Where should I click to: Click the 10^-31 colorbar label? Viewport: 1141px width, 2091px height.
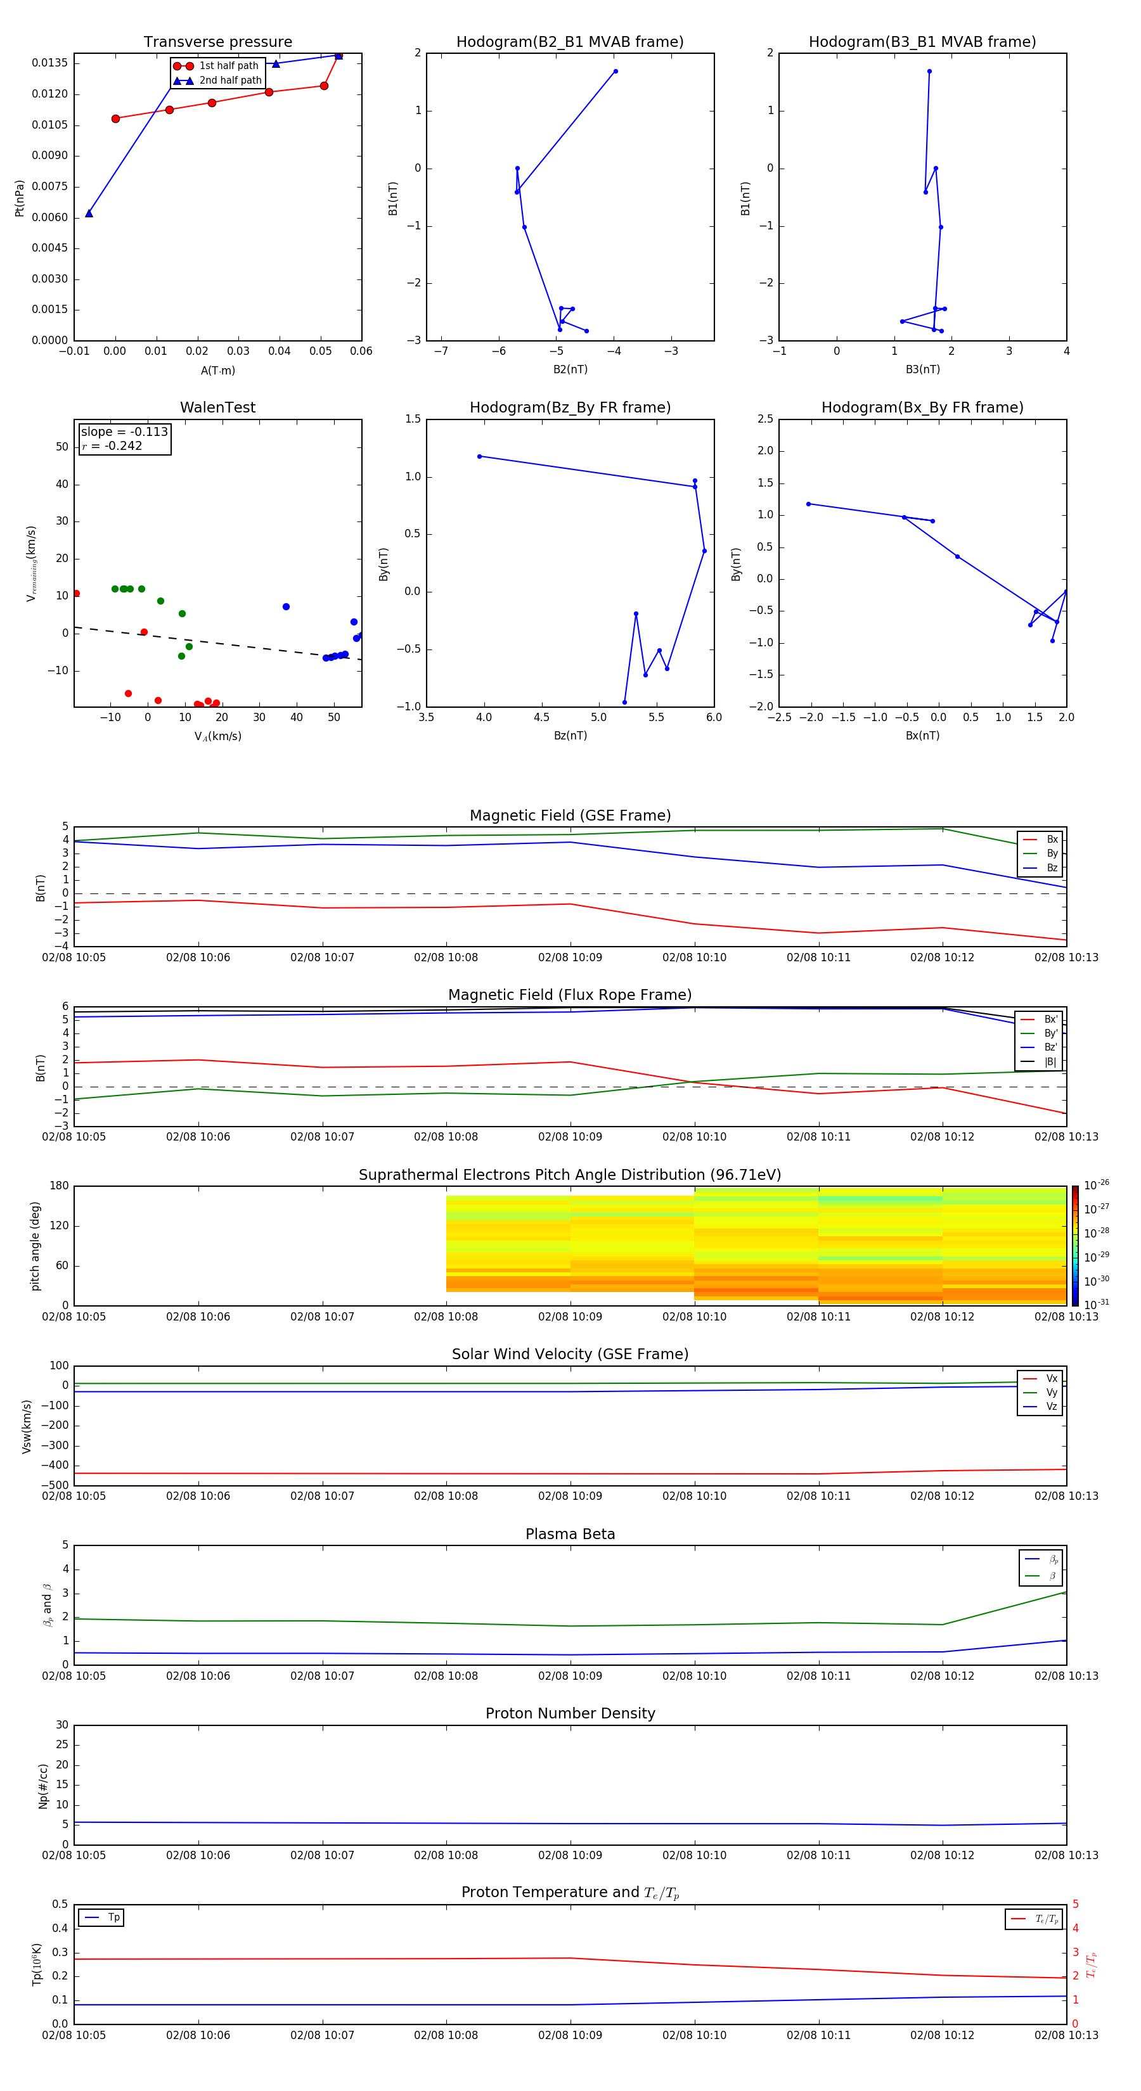point(1097,1305)
